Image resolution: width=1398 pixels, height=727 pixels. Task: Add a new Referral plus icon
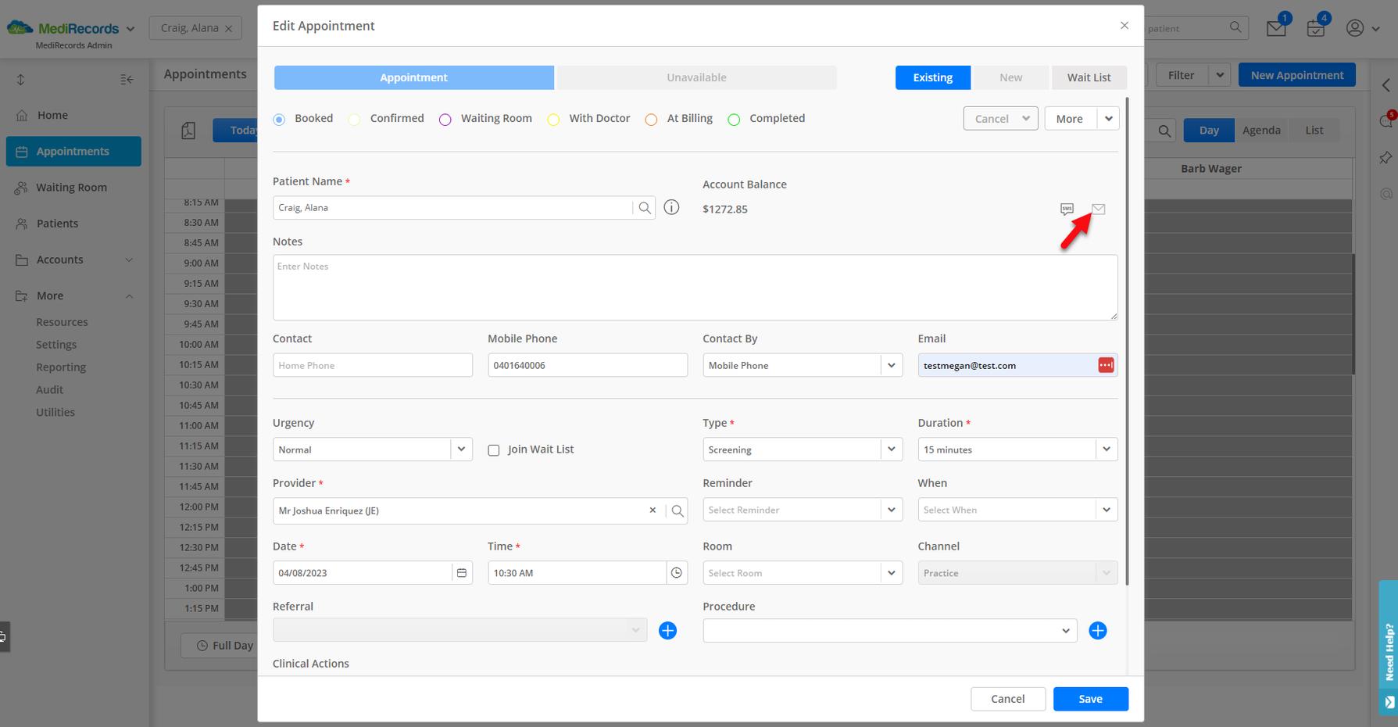click(x=667, y=631)
